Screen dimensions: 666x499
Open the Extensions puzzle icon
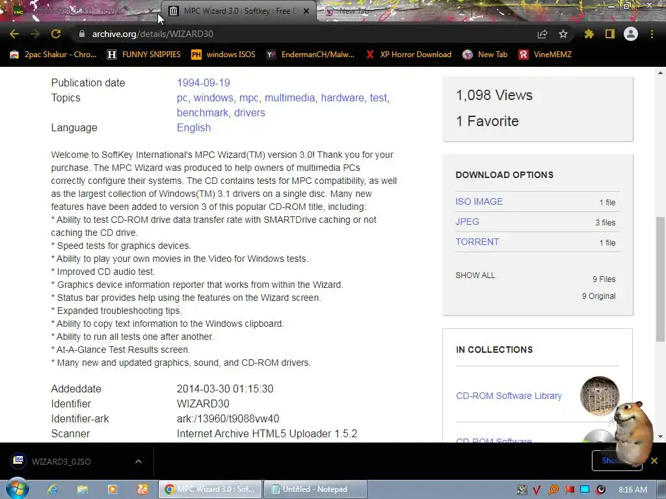589,34
